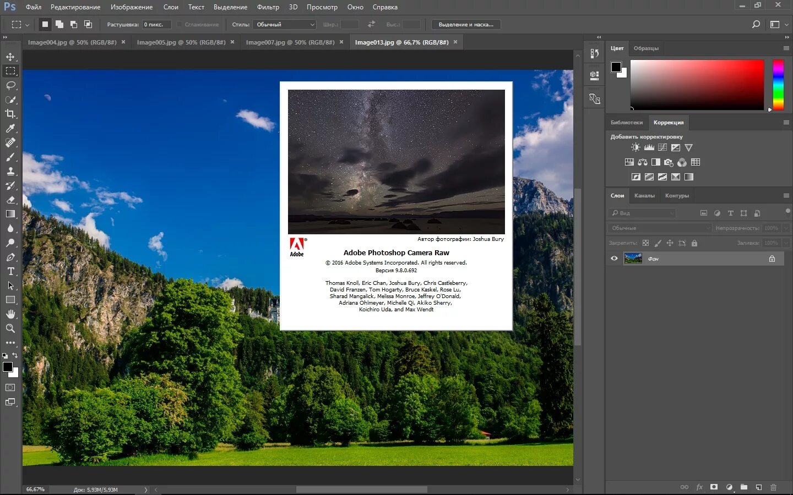
Task: Choose Subtract from selection mode
Action: point(74,24)
